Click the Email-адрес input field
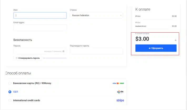Viewport: 187px width, 110px height. tap(40, 28)
